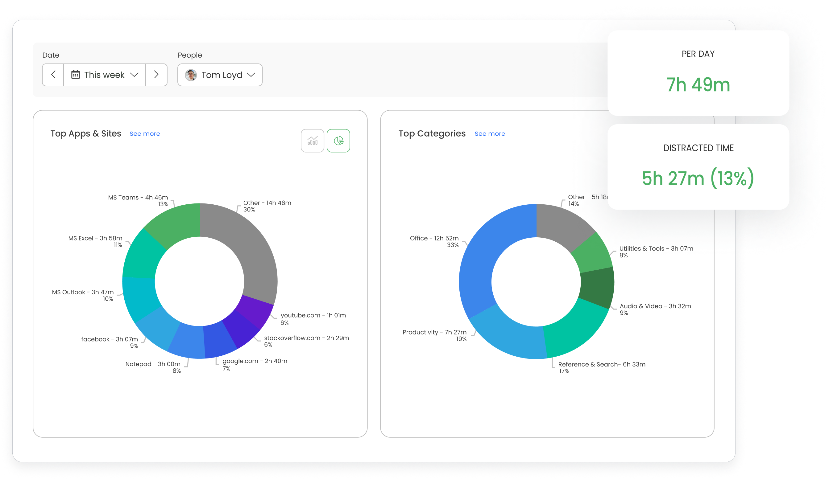The height and width of the screenshot is (479, 829).
Task: Open See more for Top Categories
Action: (x=490, y=133)
